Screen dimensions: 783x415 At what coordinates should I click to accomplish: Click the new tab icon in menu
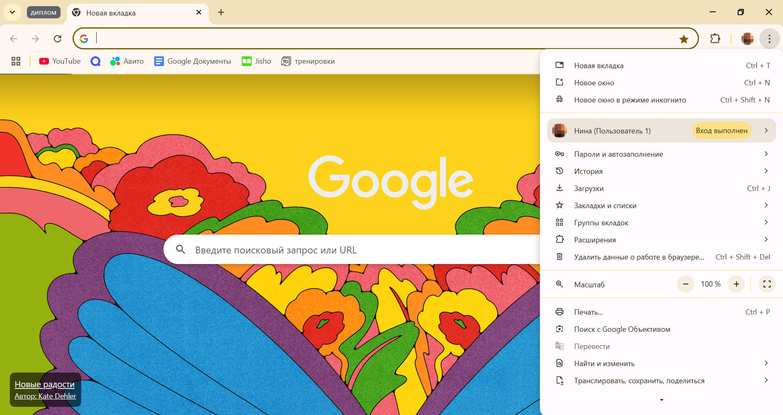pos(560,65)
